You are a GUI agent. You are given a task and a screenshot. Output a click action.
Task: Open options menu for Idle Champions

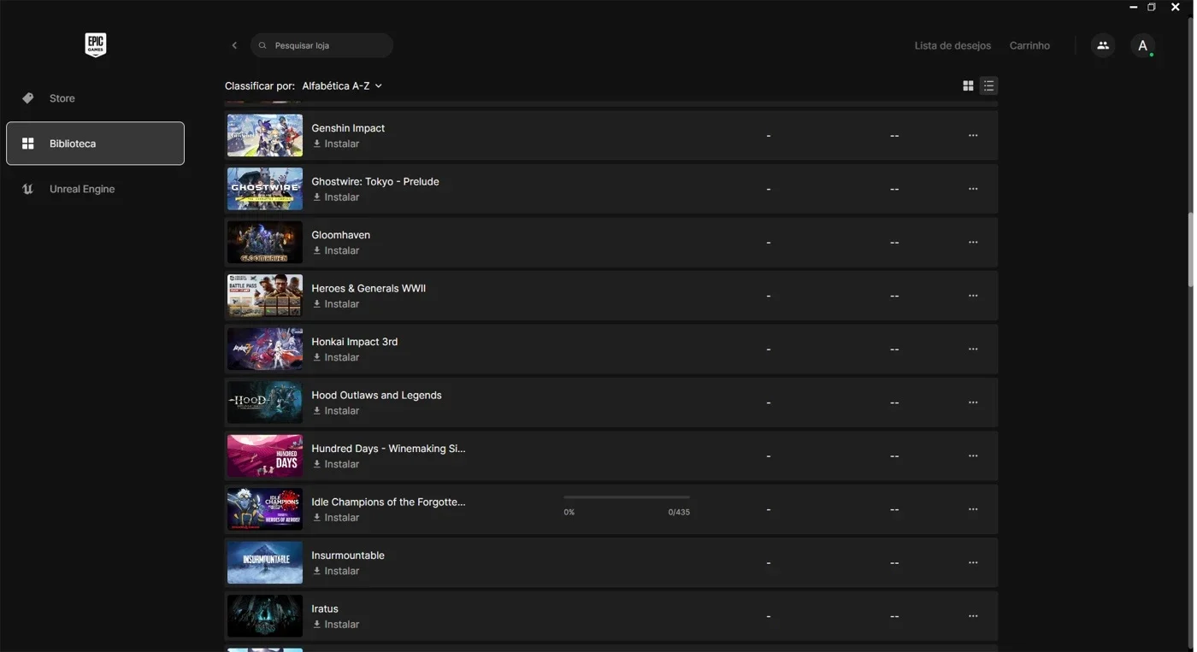(973, 509)
